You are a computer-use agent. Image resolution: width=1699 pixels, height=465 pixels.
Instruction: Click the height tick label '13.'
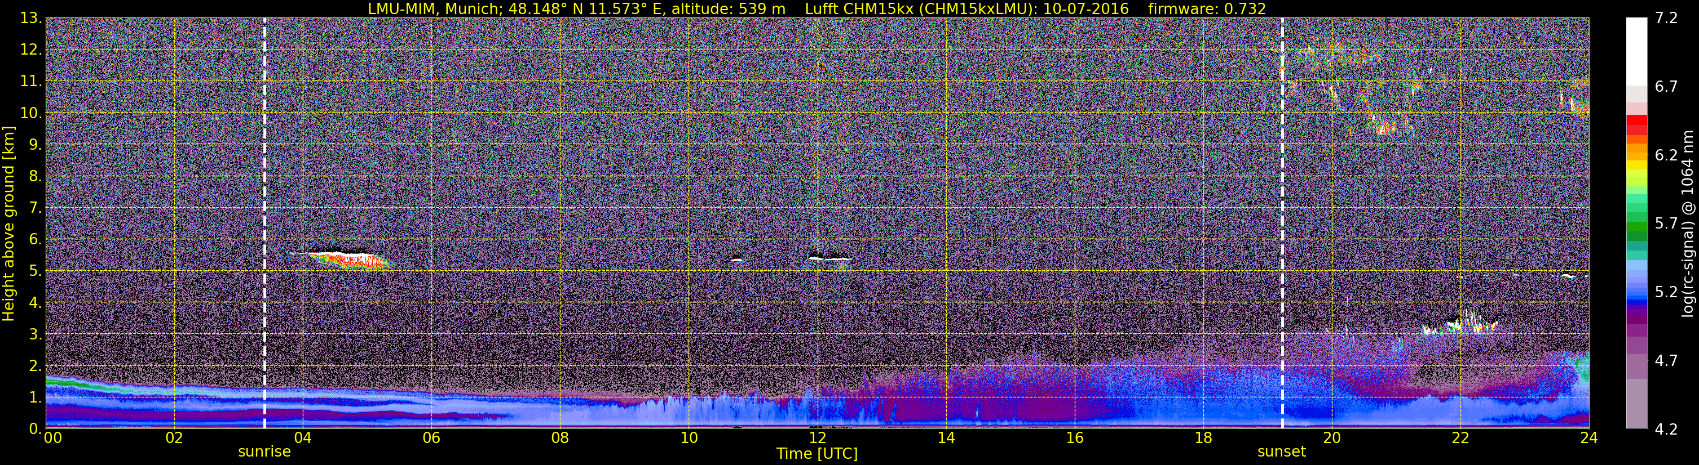tap(31, 19)
